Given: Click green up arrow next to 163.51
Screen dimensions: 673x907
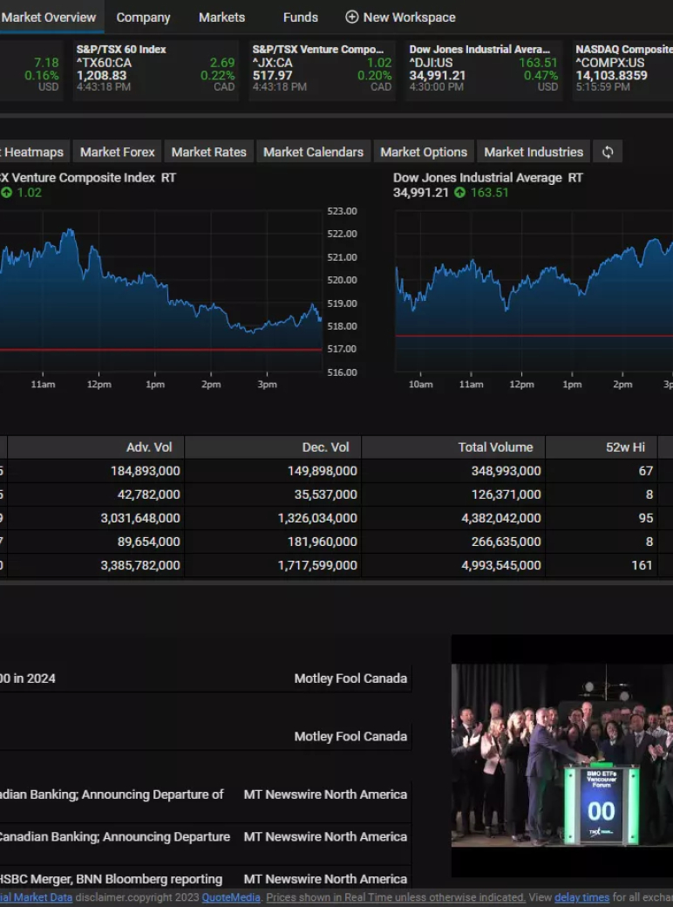Looking at the screenshot, I should tap(459, 193).
